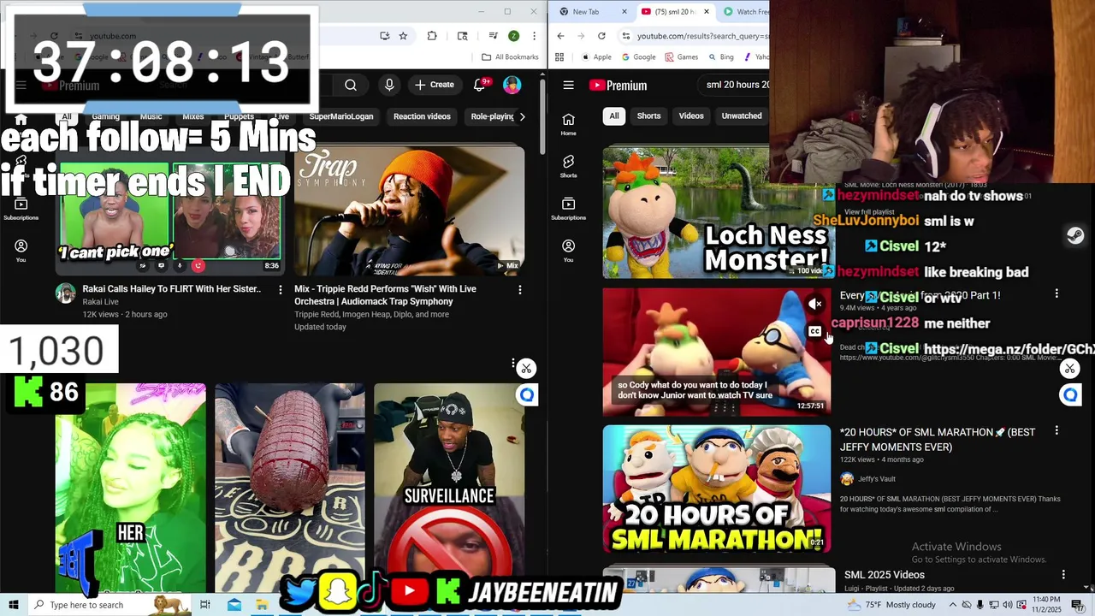Click the YouTube search magnifier in left window

point(351,85)
